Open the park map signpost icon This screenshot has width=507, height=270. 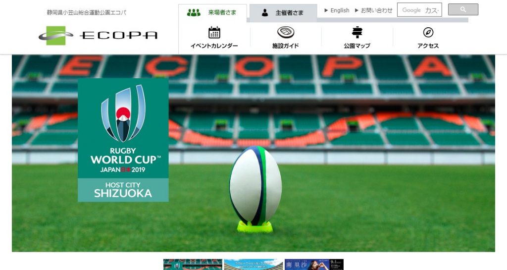(x=357, y=32)
